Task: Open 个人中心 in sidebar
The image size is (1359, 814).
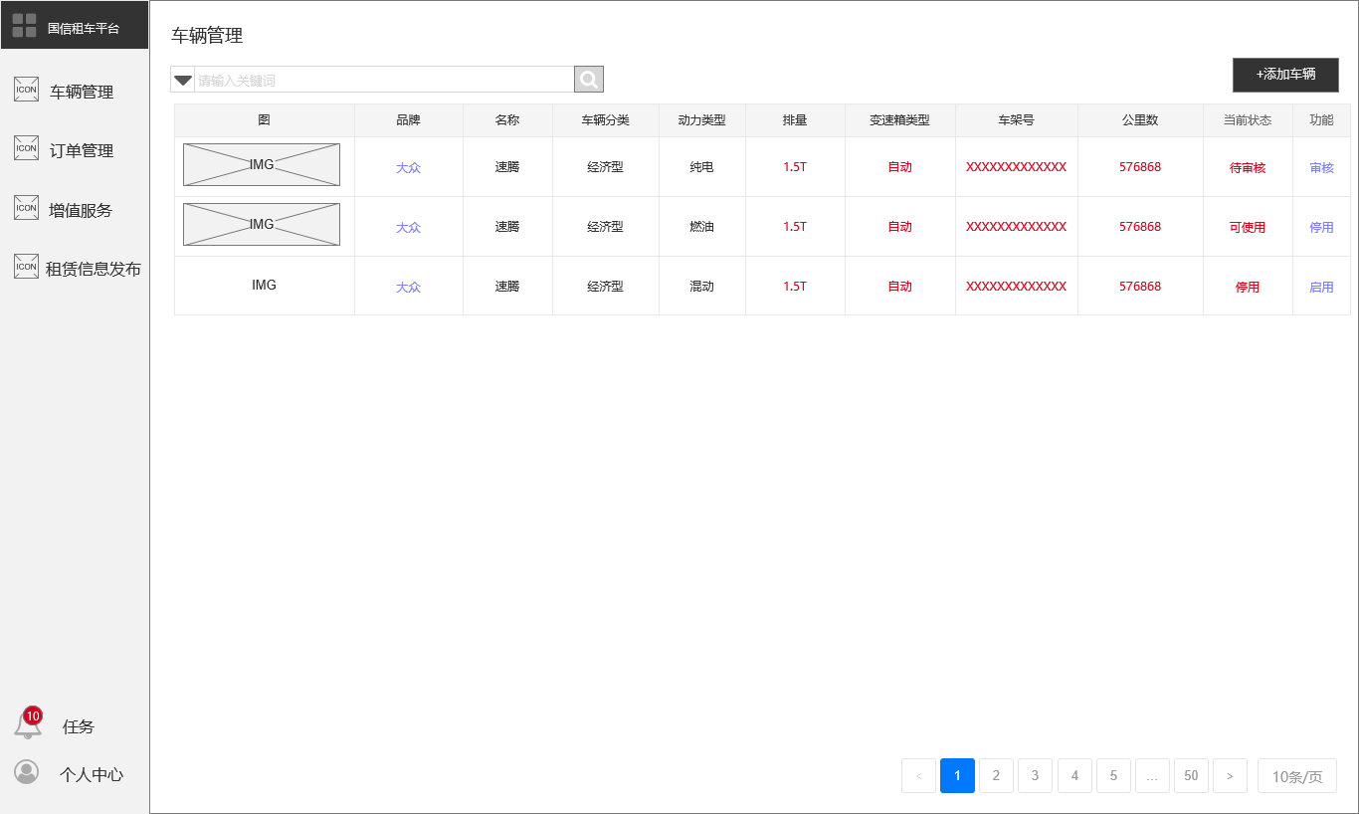Action: pos(92,774)
